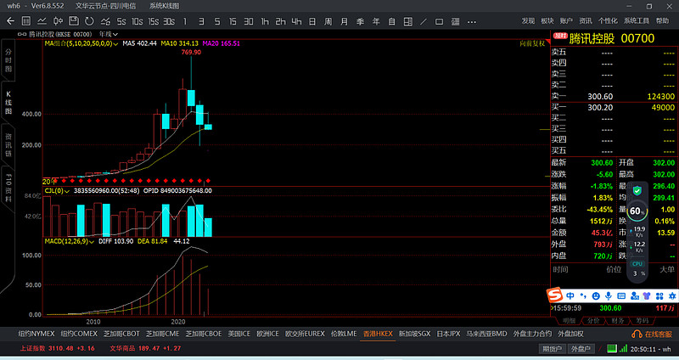Switch chart to 1h period

click(265, 21)
